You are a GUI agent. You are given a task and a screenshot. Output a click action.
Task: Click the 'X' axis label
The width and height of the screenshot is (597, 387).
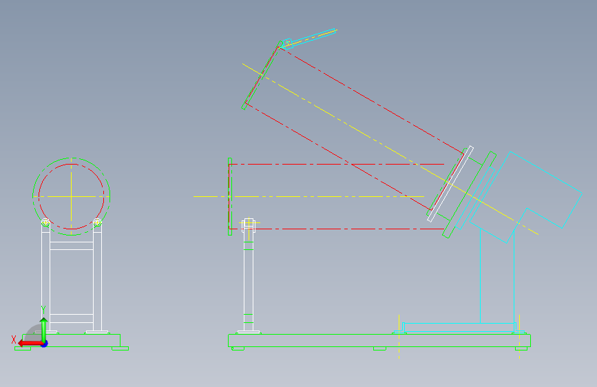(x=14, y=339)
